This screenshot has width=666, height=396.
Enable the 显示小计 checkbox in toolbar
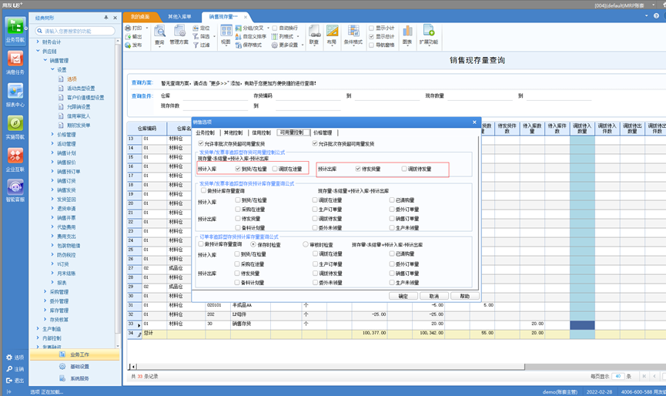[372, 29]
